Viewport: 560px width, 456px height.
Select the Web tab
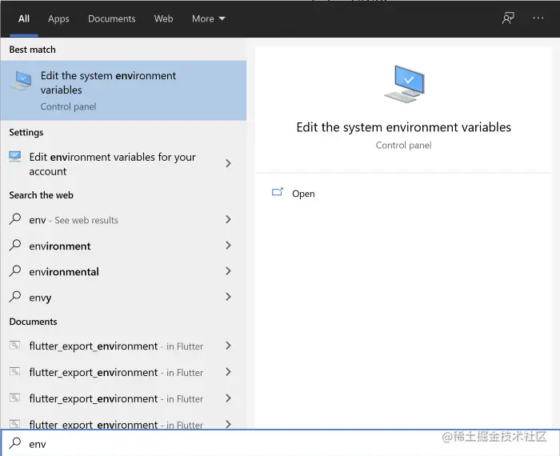[163, 18]
